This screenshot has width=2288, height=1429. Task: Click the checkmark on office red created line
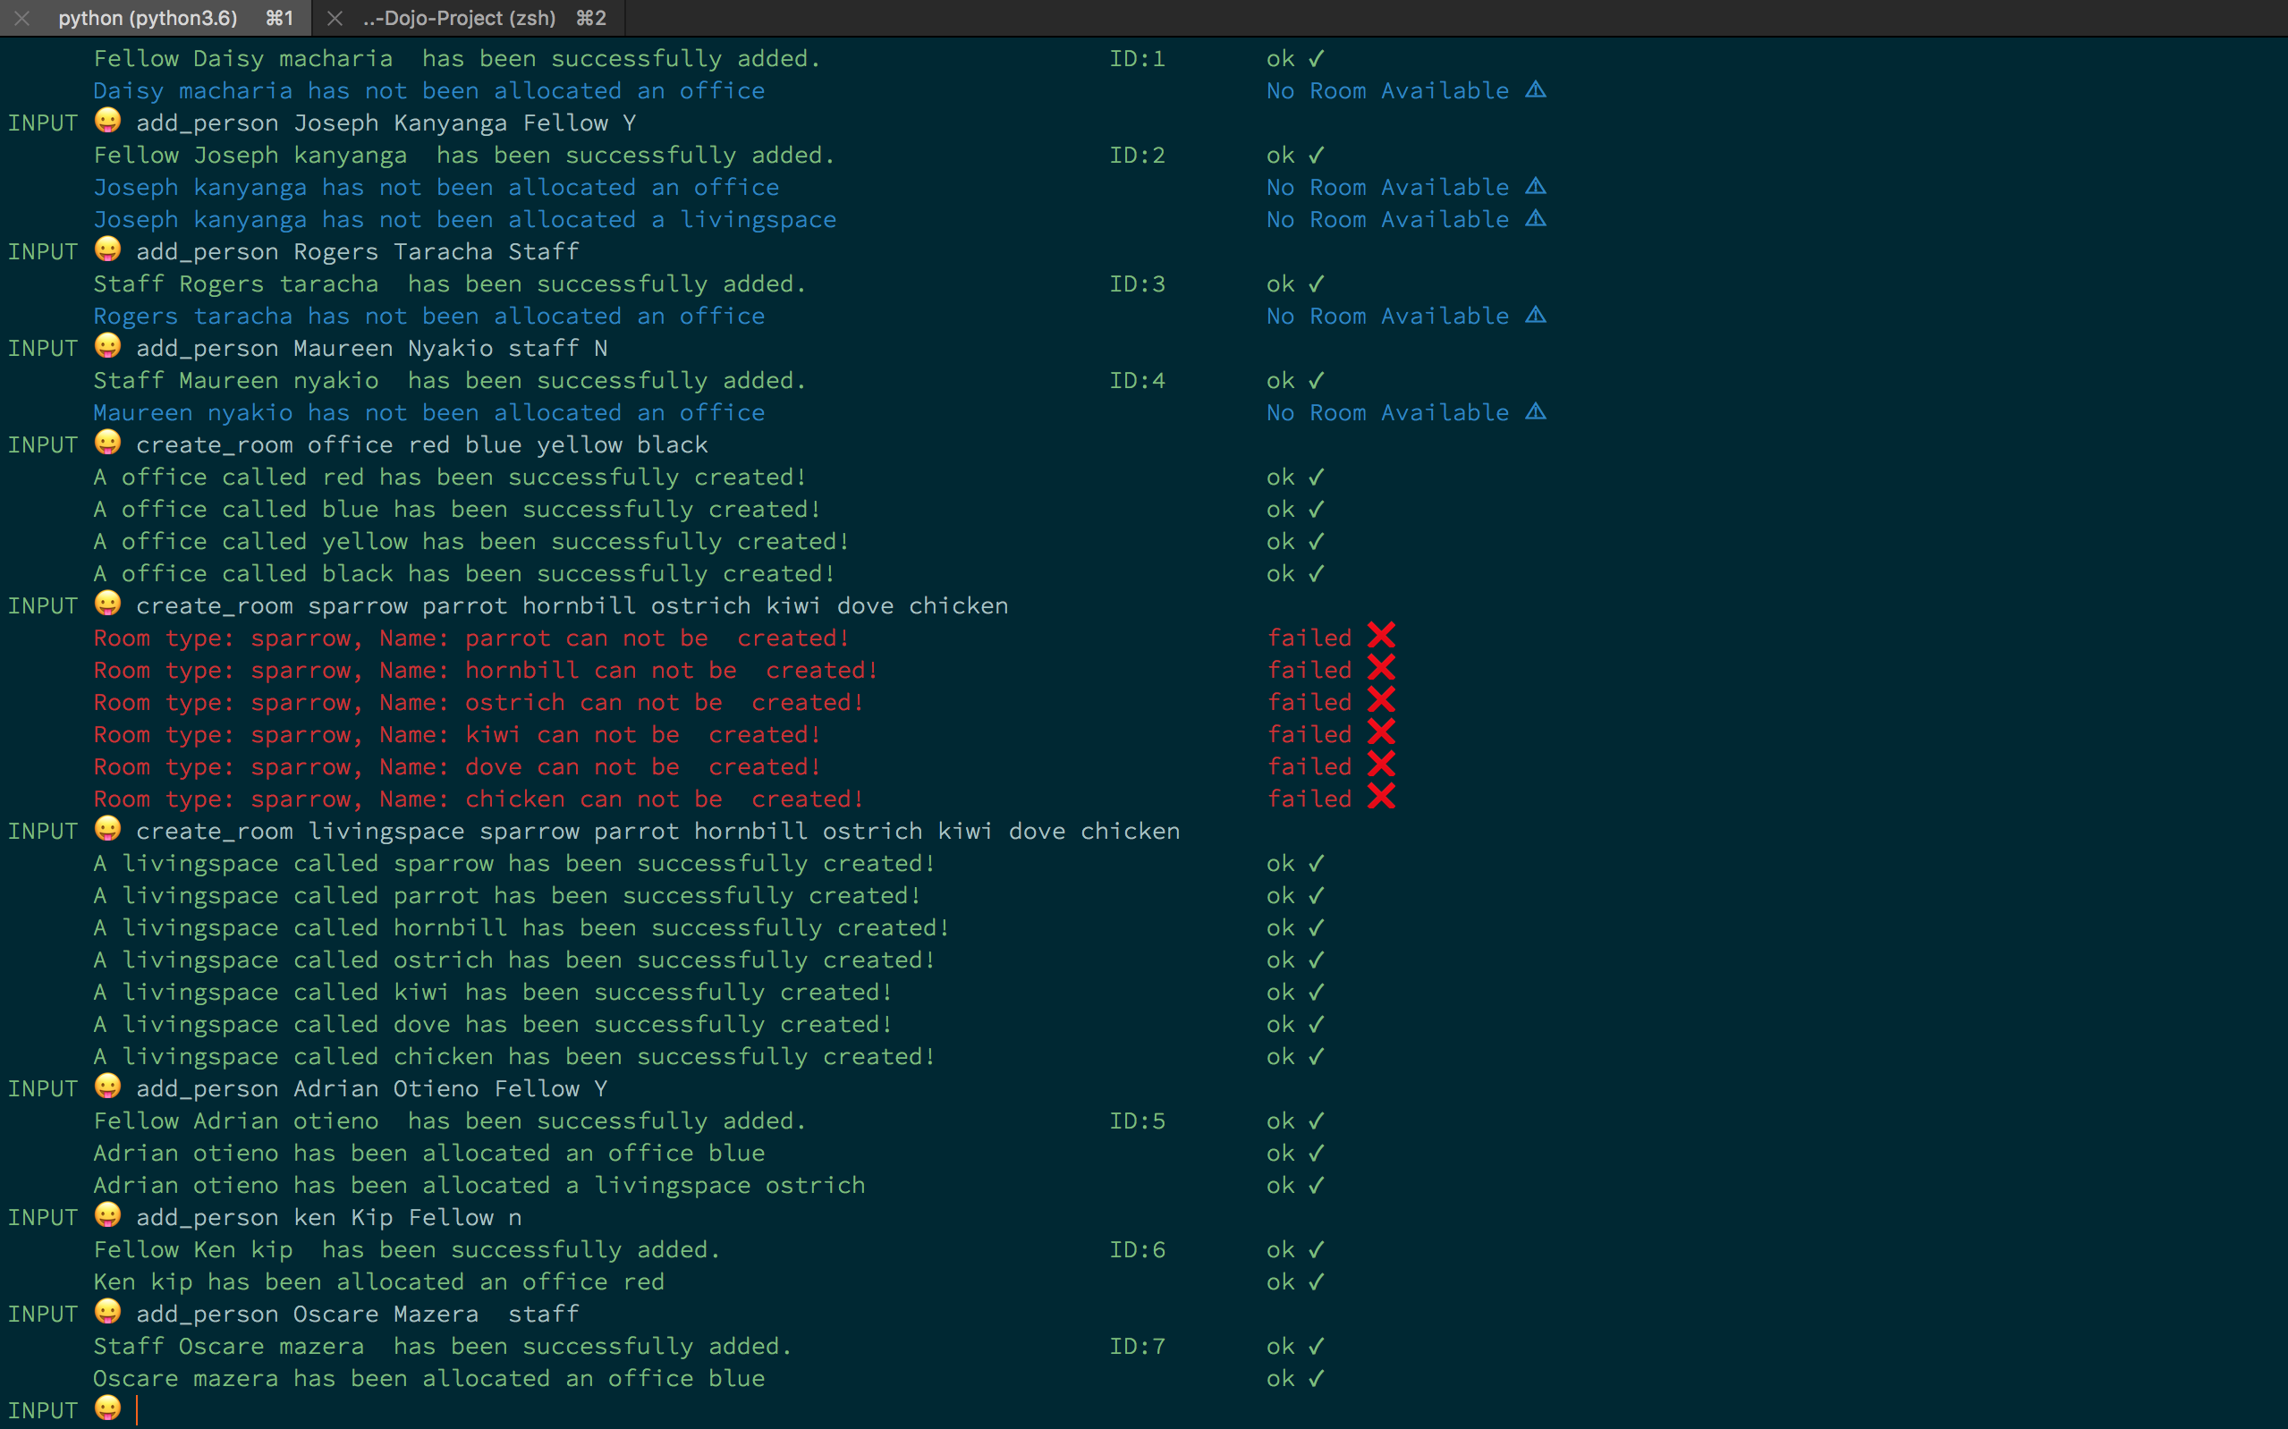coord(1317,478)
